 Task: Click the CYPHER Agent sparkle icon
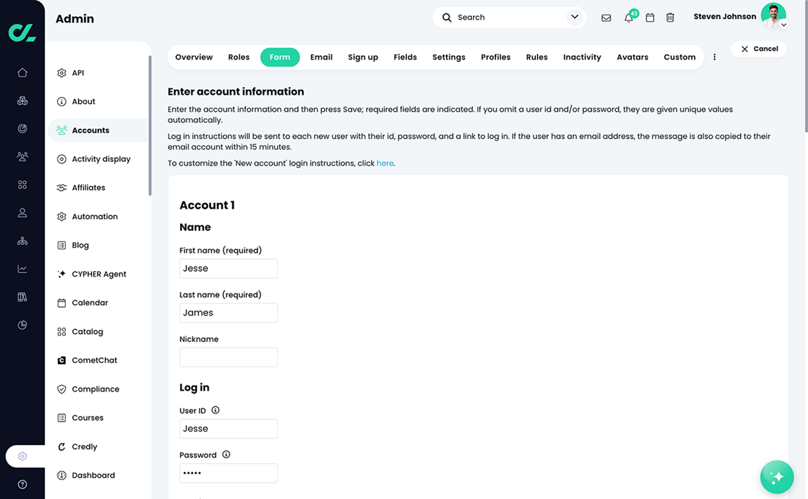(x=62, y=274)
